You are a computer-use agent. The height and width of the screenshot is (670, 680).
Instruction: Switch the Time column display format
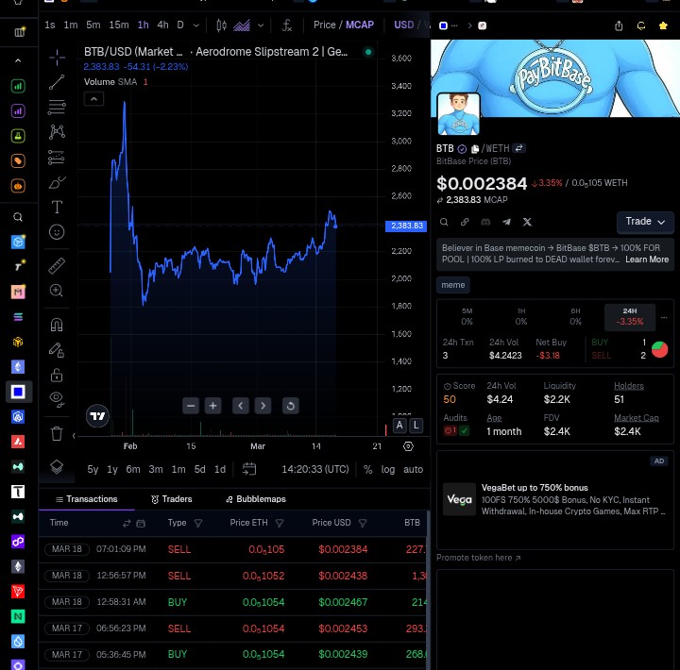pos(127,524)
